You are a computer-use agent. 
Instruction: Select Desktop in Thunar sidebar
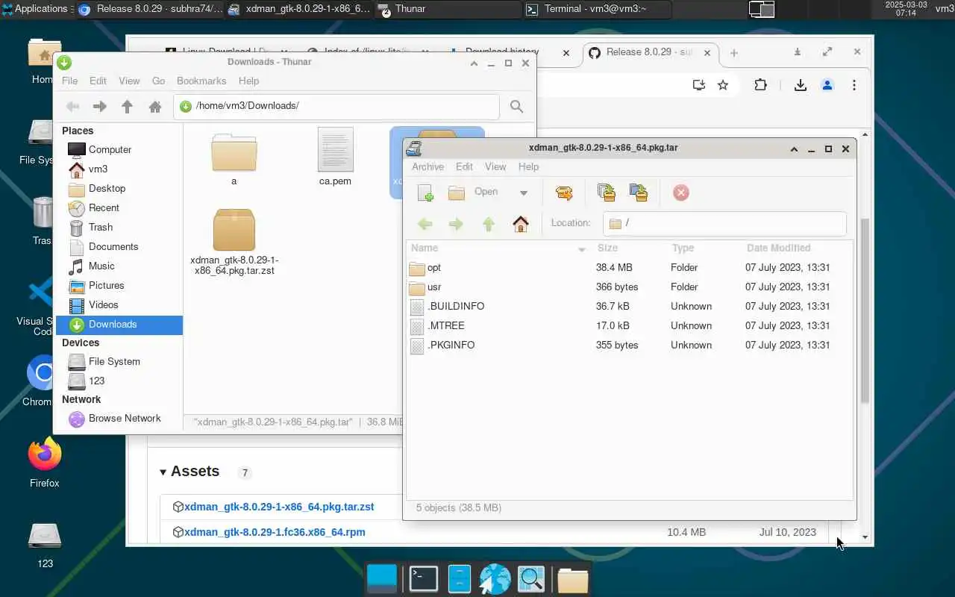pyautogui.click(x=119, y=188)
